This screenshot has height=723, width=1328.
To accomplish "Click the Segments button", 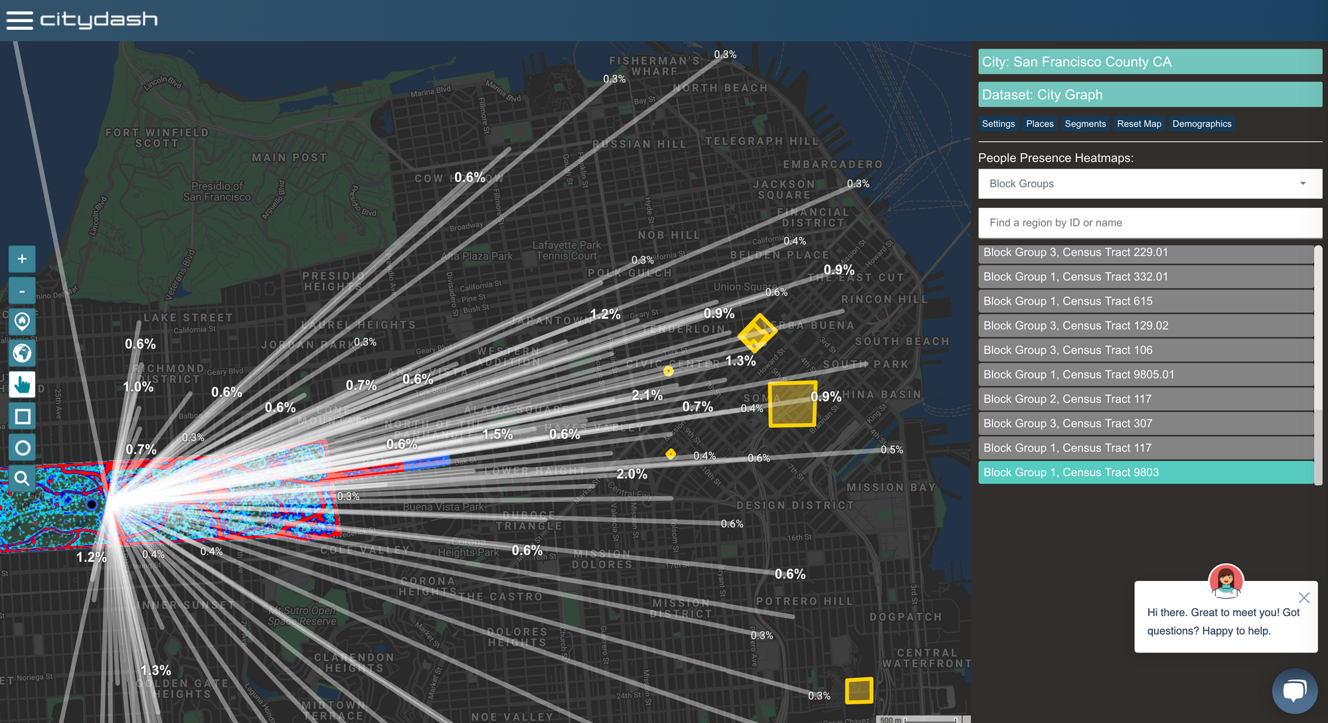I will tap(1085, 124).
